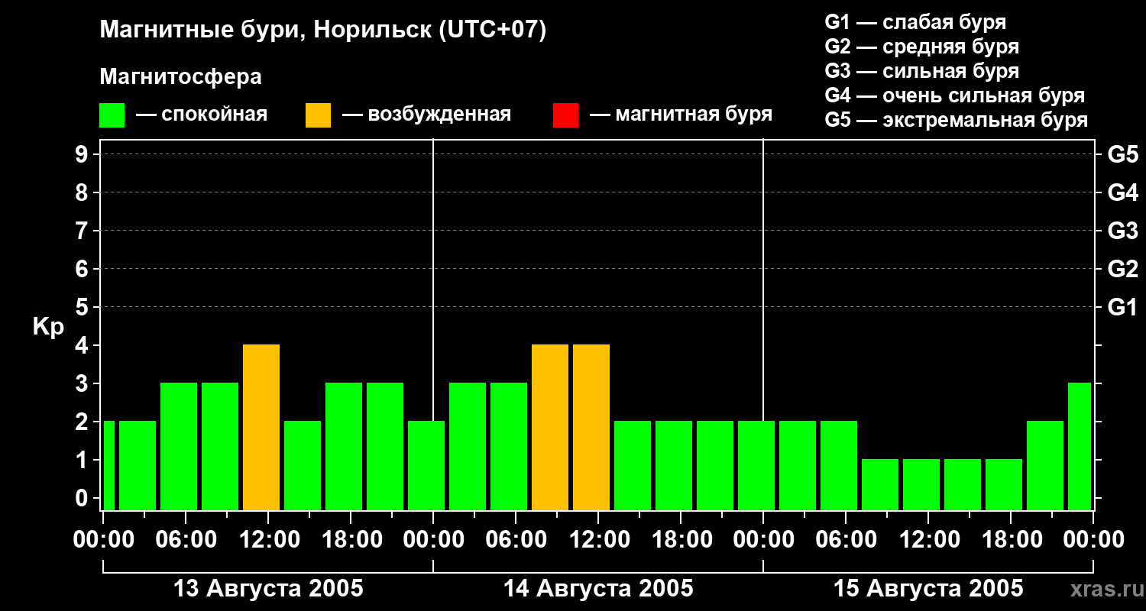Click the '06:00' time label under 14 August
Viewport: 1146px width, 611px height.
click(x=516, y=540)
